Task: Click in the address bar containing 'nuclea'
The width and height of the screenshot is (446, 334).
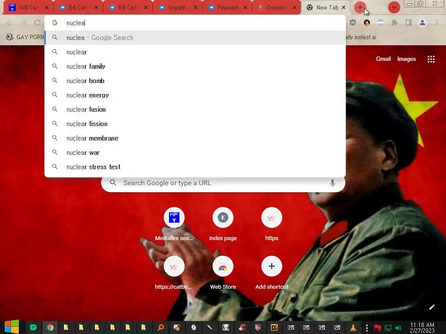Action: 195,23
